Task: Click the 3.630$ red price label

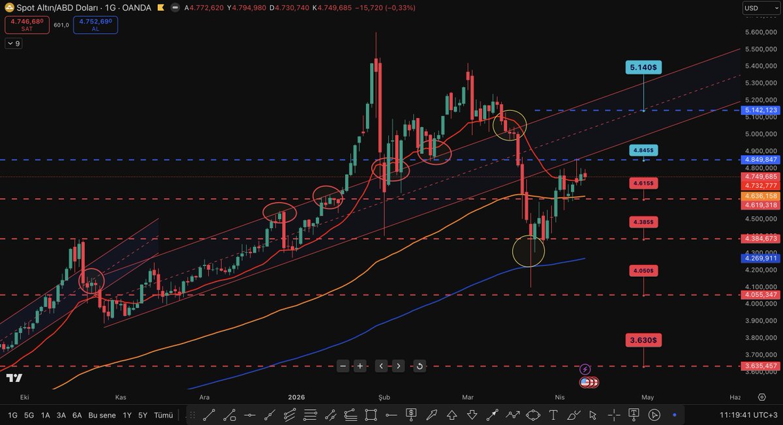Action: [644, 340]
